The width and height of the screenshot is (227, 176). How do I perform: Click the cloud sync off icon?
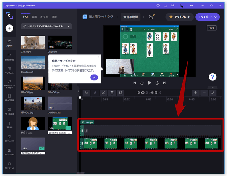[x=151, y=17]
